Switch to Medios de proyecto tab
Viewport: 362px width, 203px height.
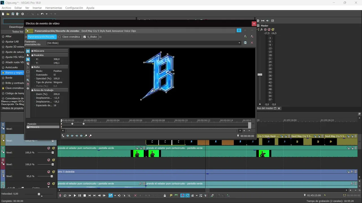pyautogui.click(x=13, y=108)
